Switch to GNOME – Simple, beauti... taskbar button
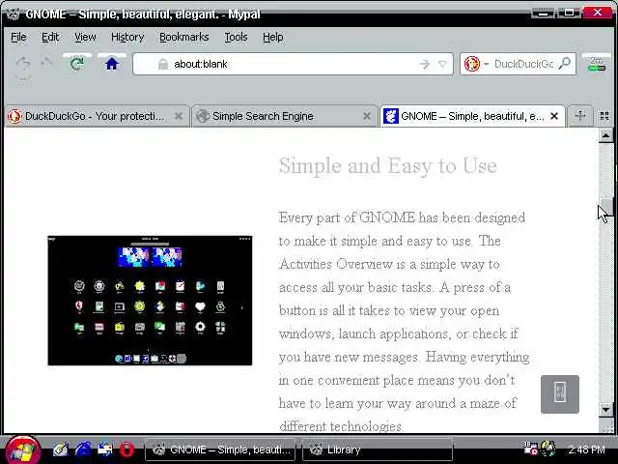This screenshot has width=618, height=464. [220, 449]
